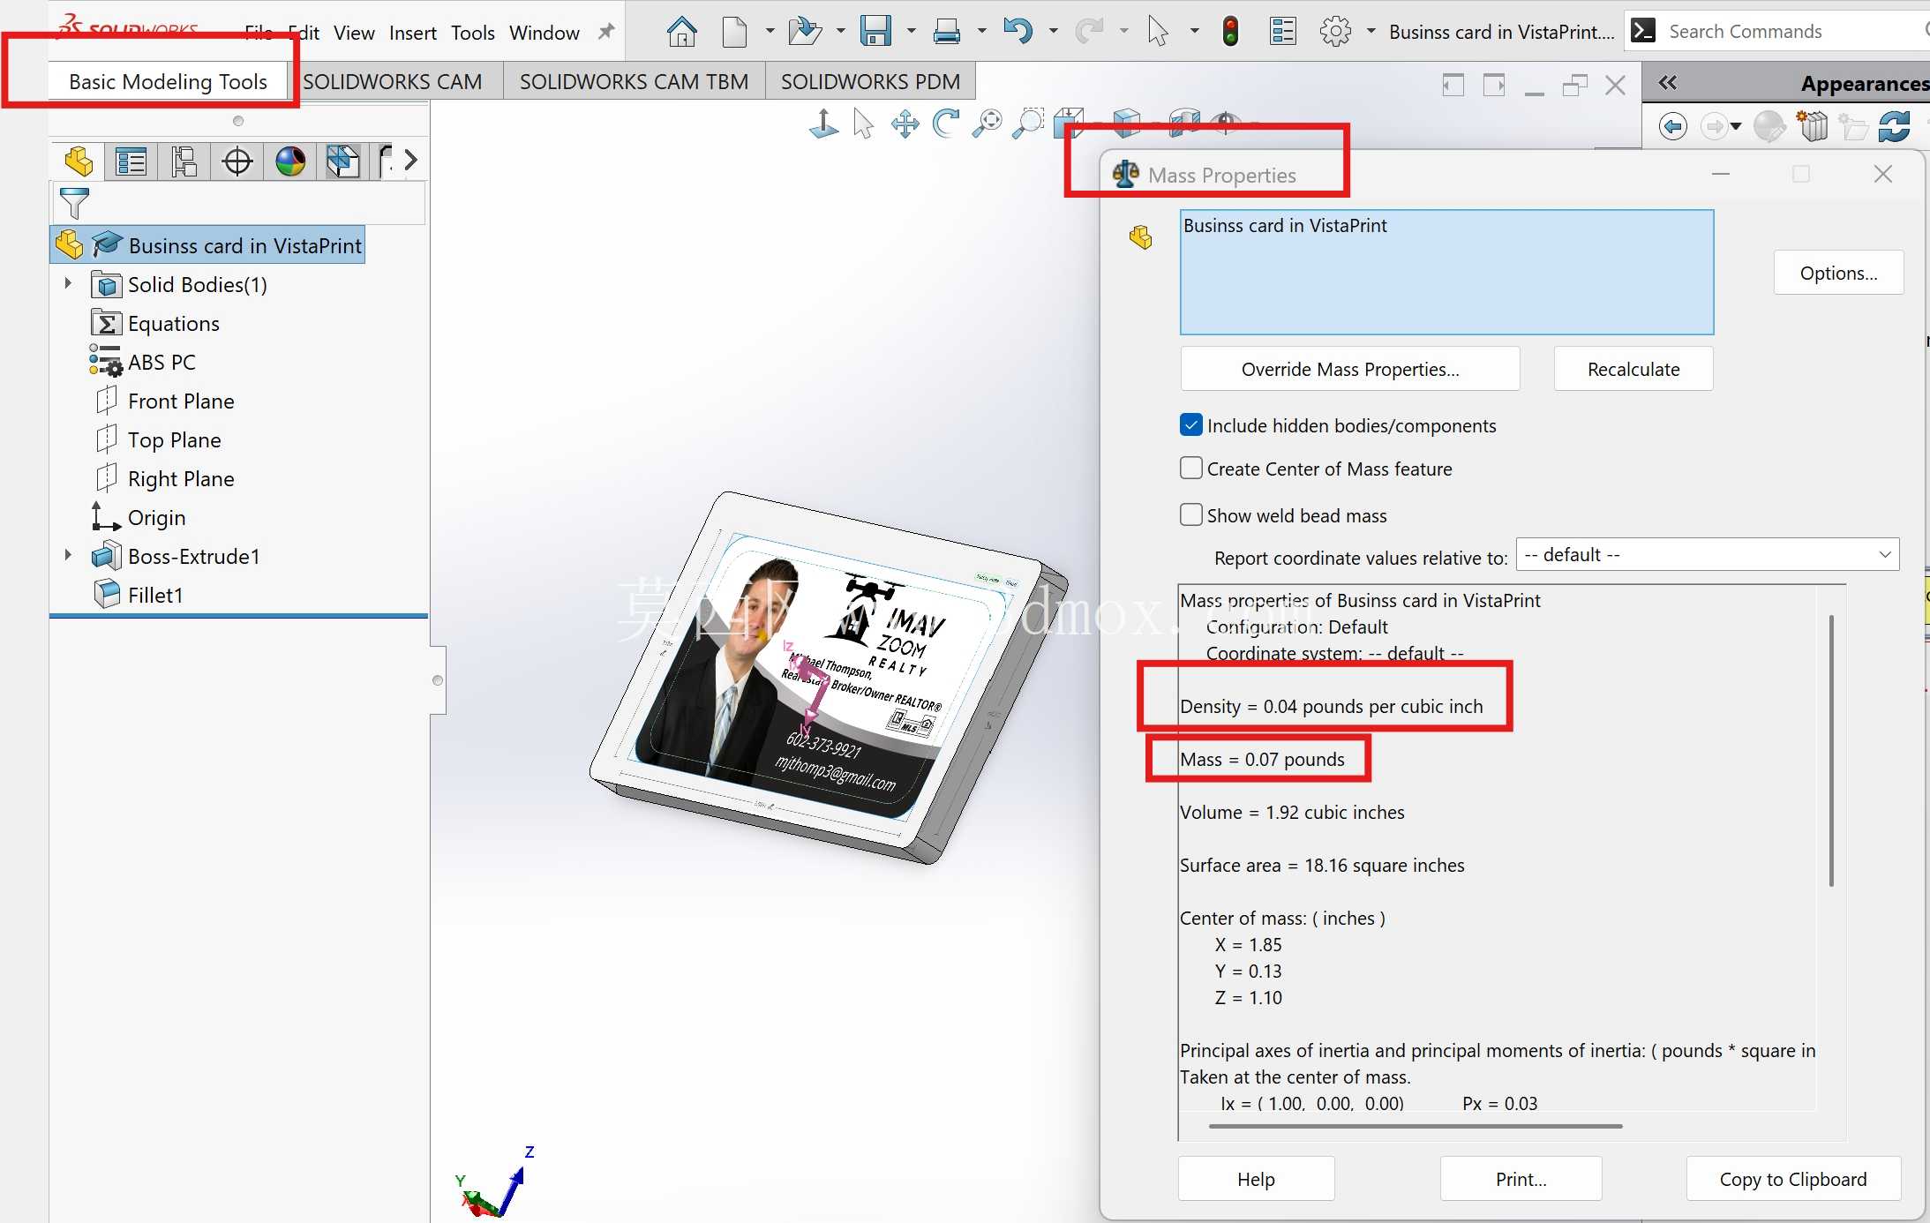
Task: Click in the Search Commands field
Action: tap(1791, 31)
